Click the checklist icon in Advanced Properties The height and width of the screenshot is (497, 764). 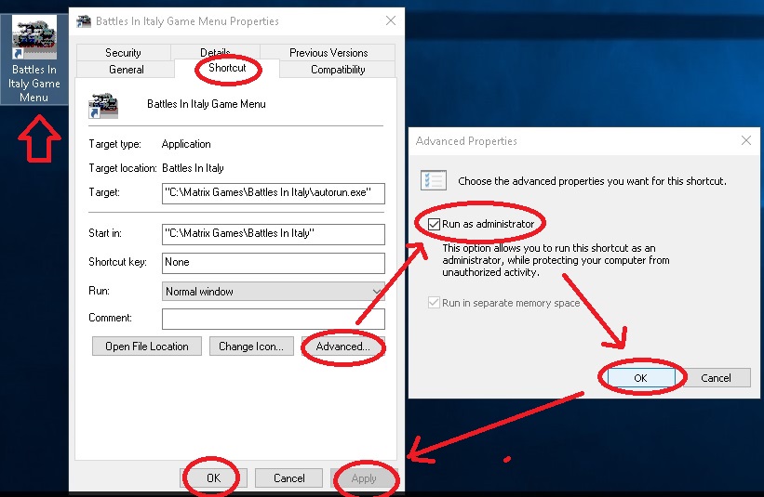433,180
